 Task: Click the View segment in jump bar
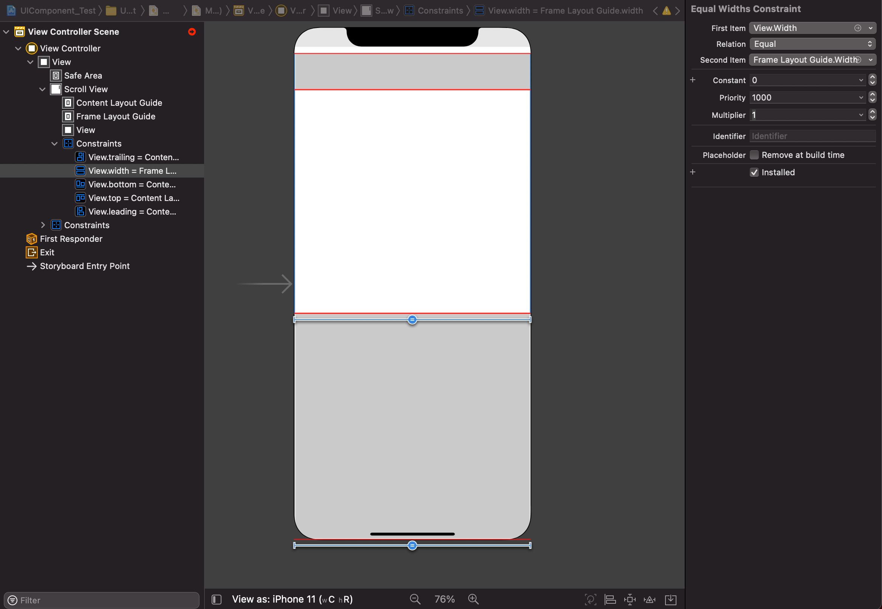click(x=335, y=11)
